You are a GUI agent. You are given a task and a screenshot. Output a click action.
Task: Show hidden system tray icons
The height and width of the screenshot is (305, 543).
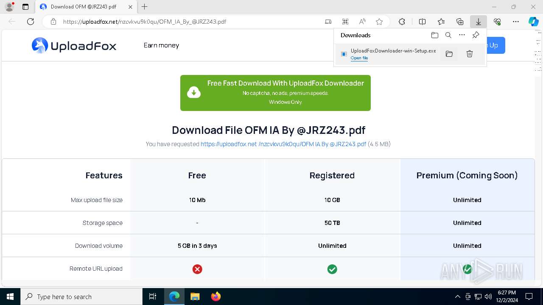[457, 297]
